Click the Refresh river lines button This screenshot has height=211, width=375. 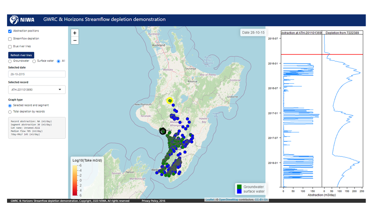[x=21, y=55]
